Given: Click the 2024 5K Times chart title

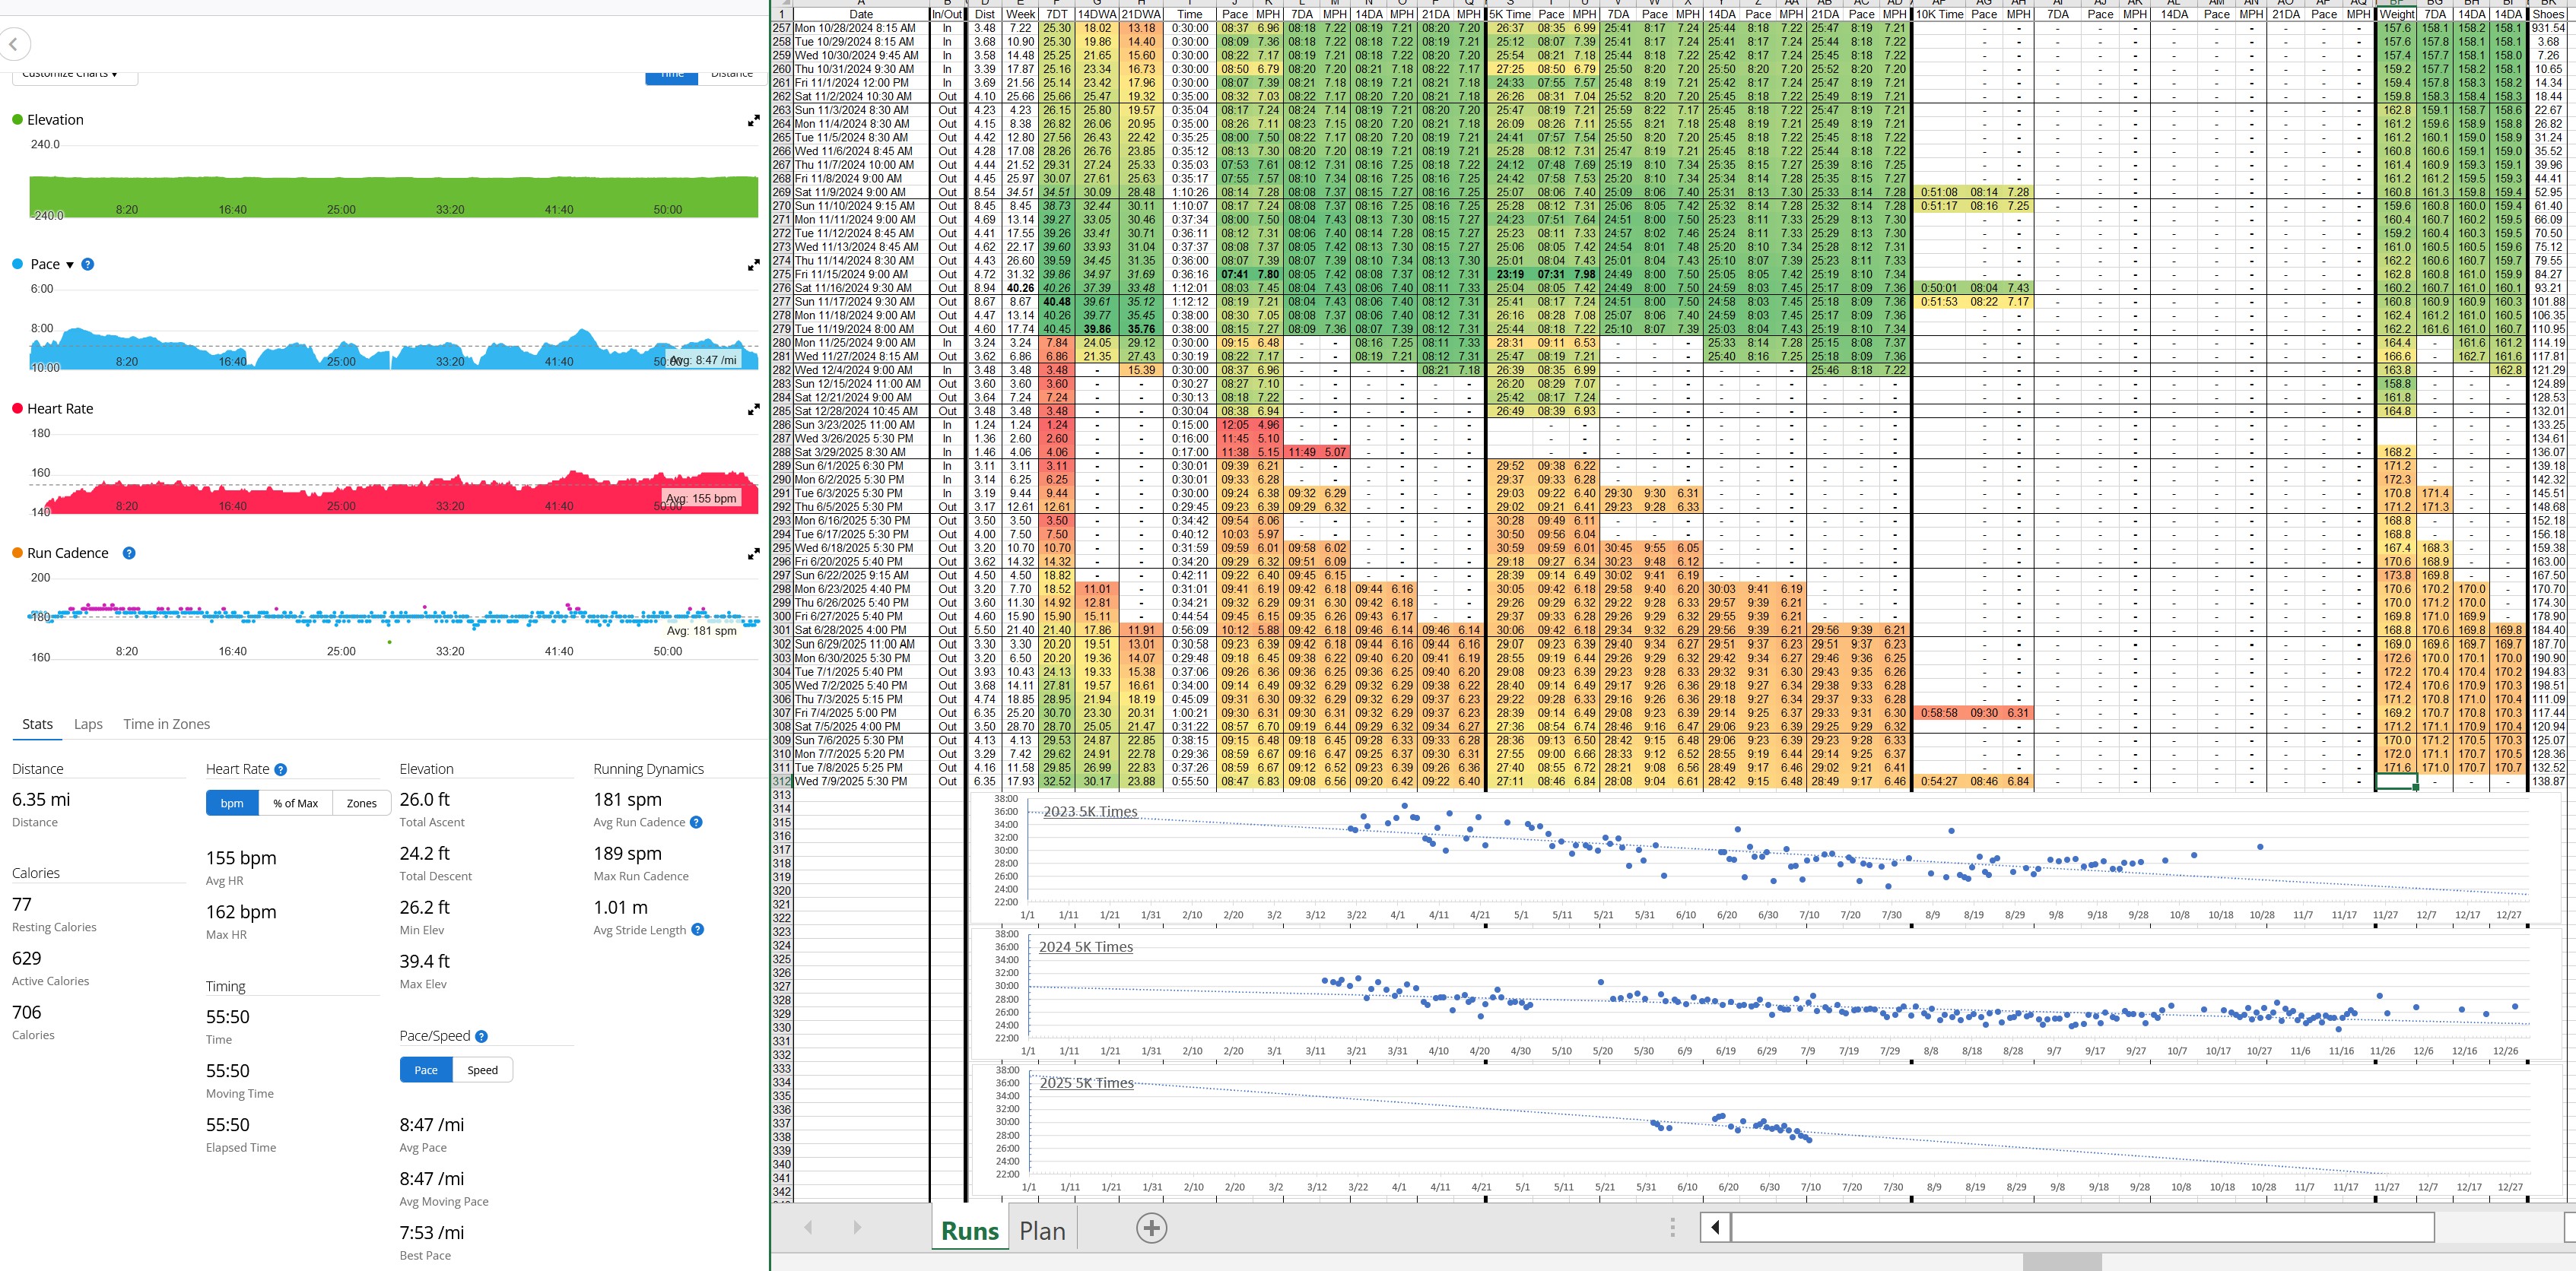Looking at the screenshot, I should (x=1086, y=947).
